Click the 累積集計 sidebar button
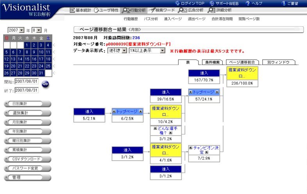Viewport: 307px width, 194px height. (x=27, y=150)
